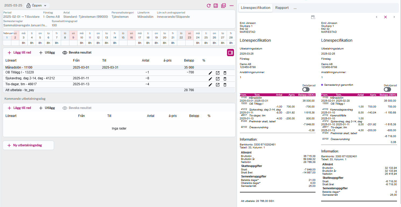Click the active Bevaka resultat eye button
The width and height of the screenshot is (401, 207).
(77, 53)
